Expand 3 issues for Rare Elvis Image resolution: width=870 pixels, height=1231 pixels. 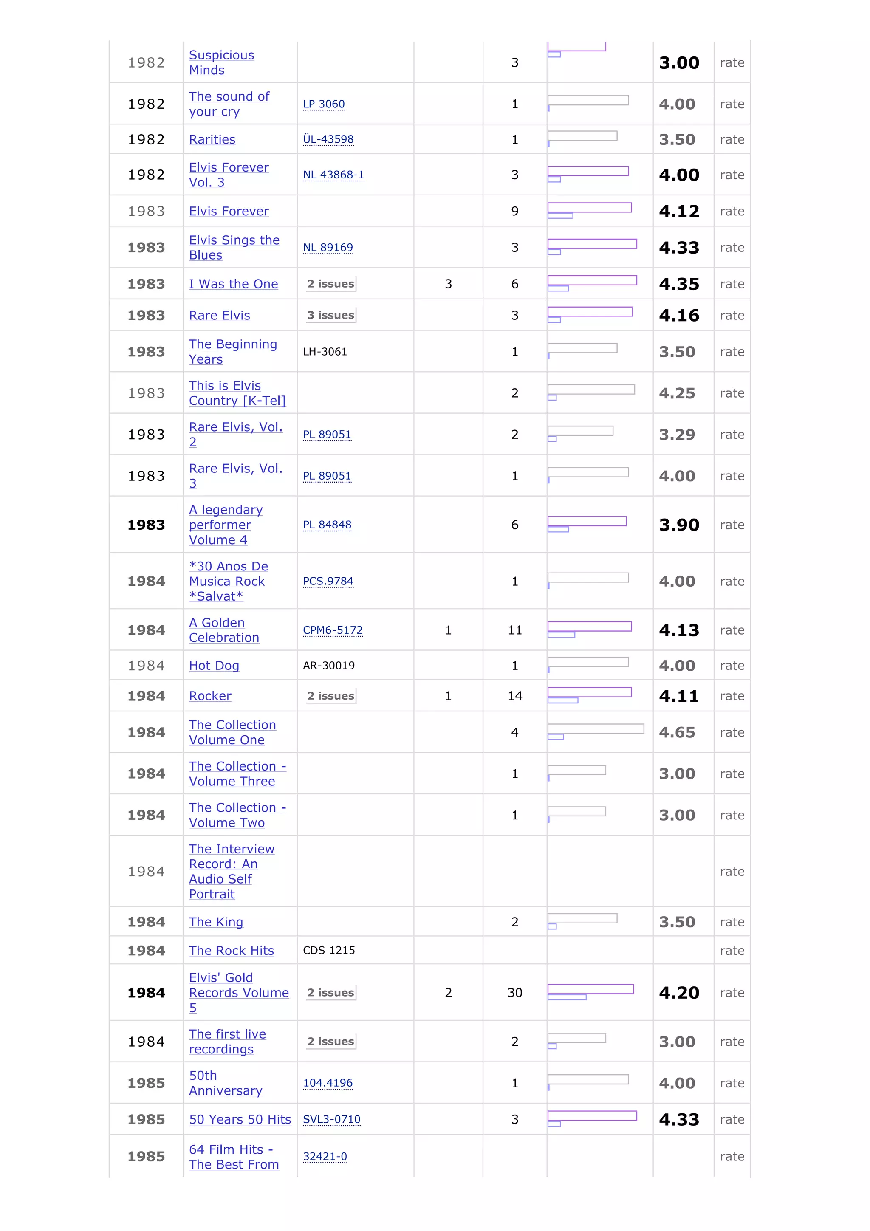point(331,315)
